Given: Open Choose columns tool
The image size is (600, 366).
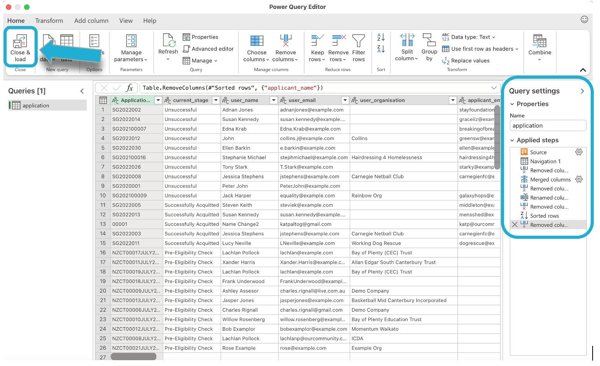Looking at the screenshot, I should [x=256, y=41].
